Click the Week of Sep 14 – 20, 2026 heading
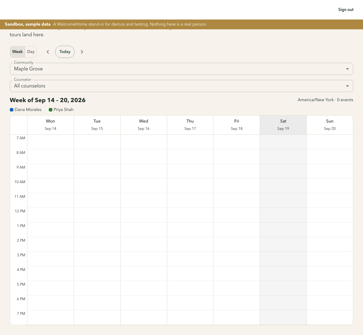 48,100
